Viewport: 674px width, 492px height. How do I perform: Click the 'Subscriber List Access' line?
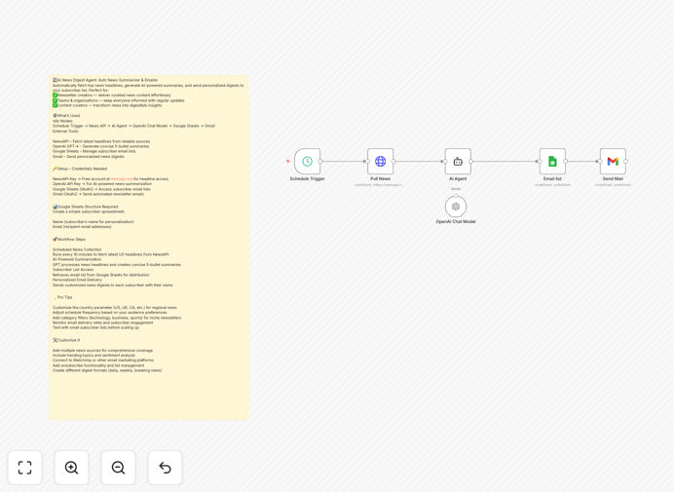point(73,270)
